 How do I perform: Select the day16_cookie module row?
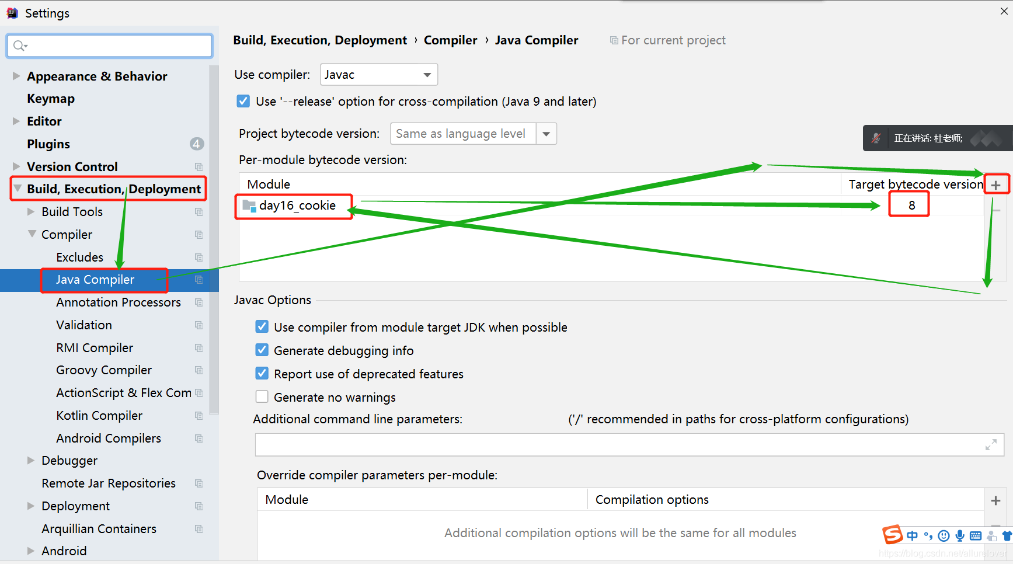coord(611,206)
